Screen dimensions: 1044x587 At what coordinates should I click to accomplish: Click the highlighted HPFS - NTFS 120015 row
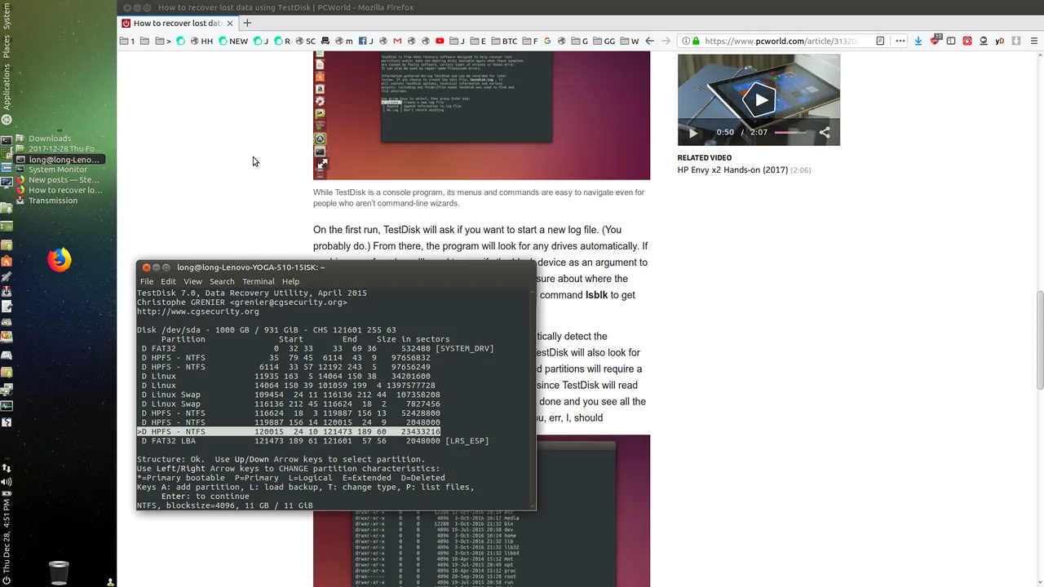click(290, 431)
